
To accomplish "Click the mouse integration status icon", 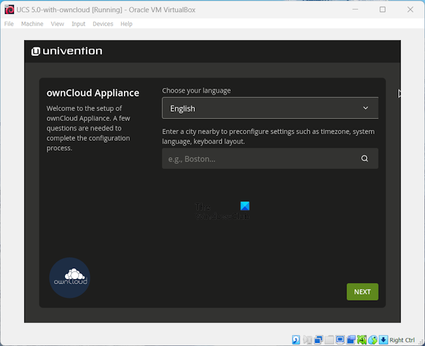I will [373, 340].
